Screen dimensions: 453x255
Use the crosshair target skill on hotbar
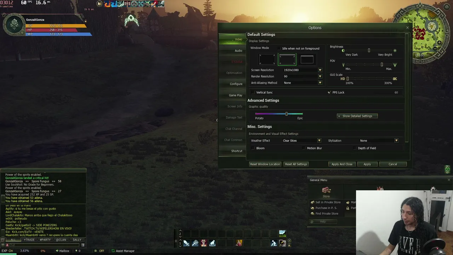(195, 243)
